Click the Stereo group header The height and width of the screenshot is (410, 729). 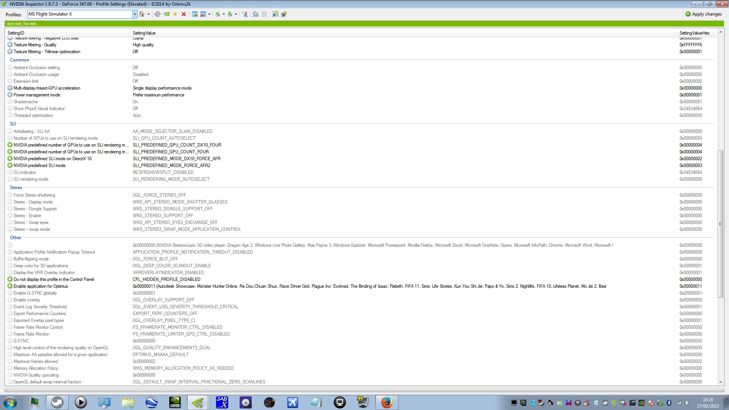[x=16, y=188]
